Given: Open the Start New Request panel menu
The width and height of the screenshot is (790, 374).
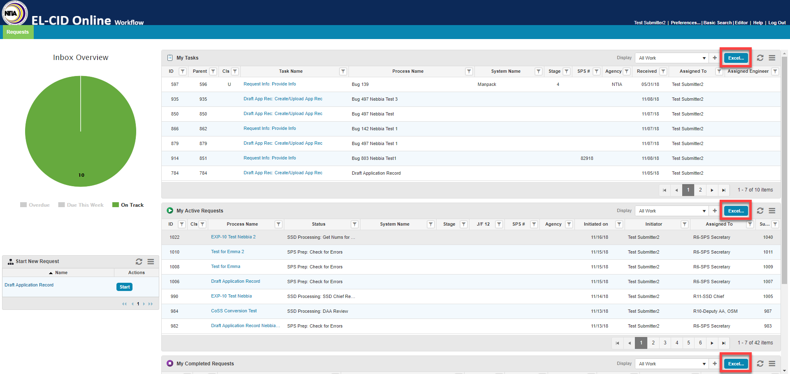Looking at the screenshot, I should (x=151, y=261).
